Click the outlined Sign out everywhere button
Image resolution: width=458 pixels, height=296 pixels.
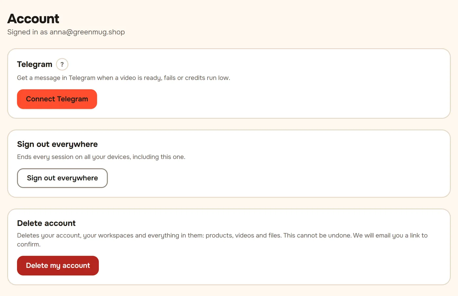coord(62,178)
